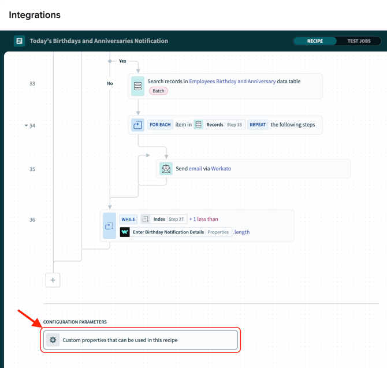
Task: Click the While loop icon in step 36
Action: click(109, 225)
